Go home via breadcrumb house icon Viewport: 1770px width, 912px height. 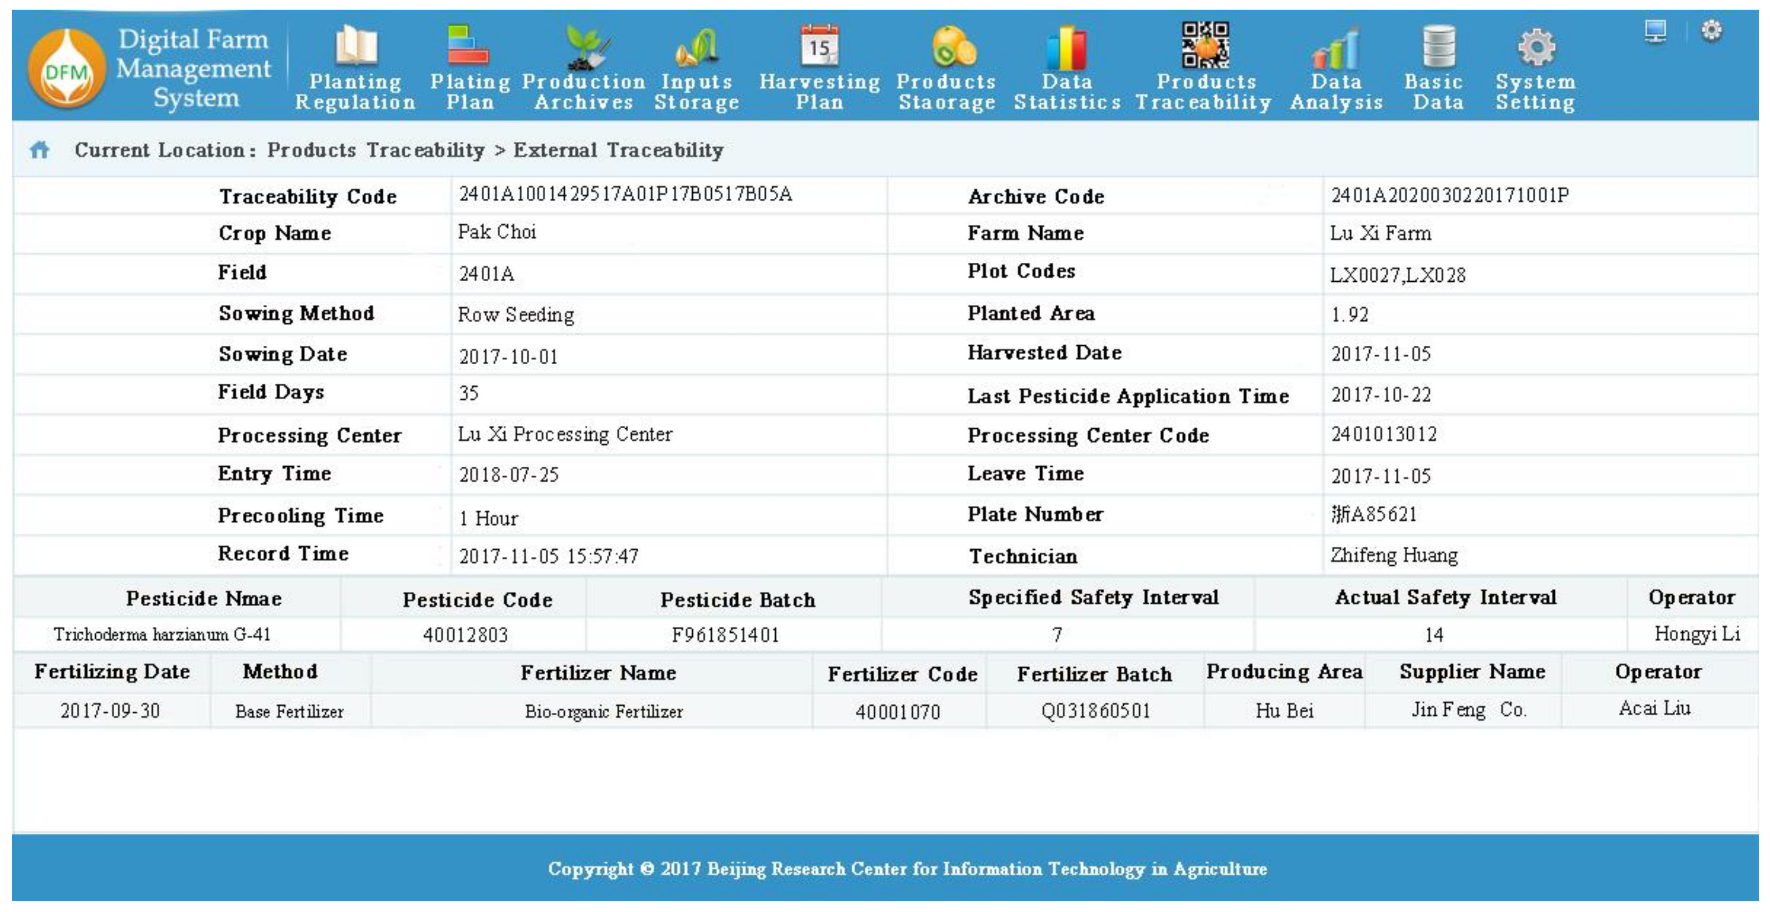pyautogui.click(x=40, y=150)
